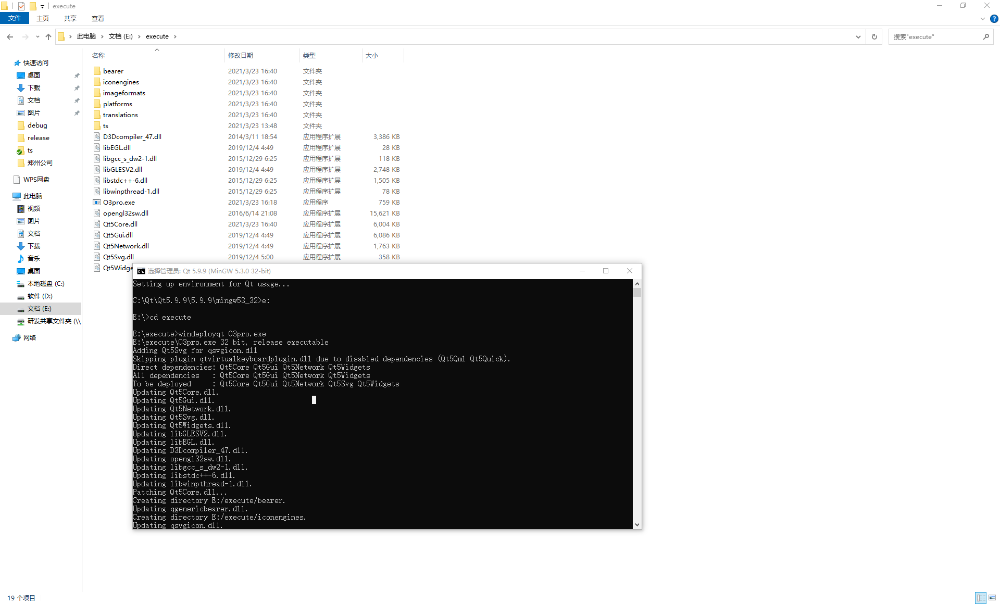Open the address bar history dropdown
This screenshot has height=604, width=1000.
click(x=858, y=36)
